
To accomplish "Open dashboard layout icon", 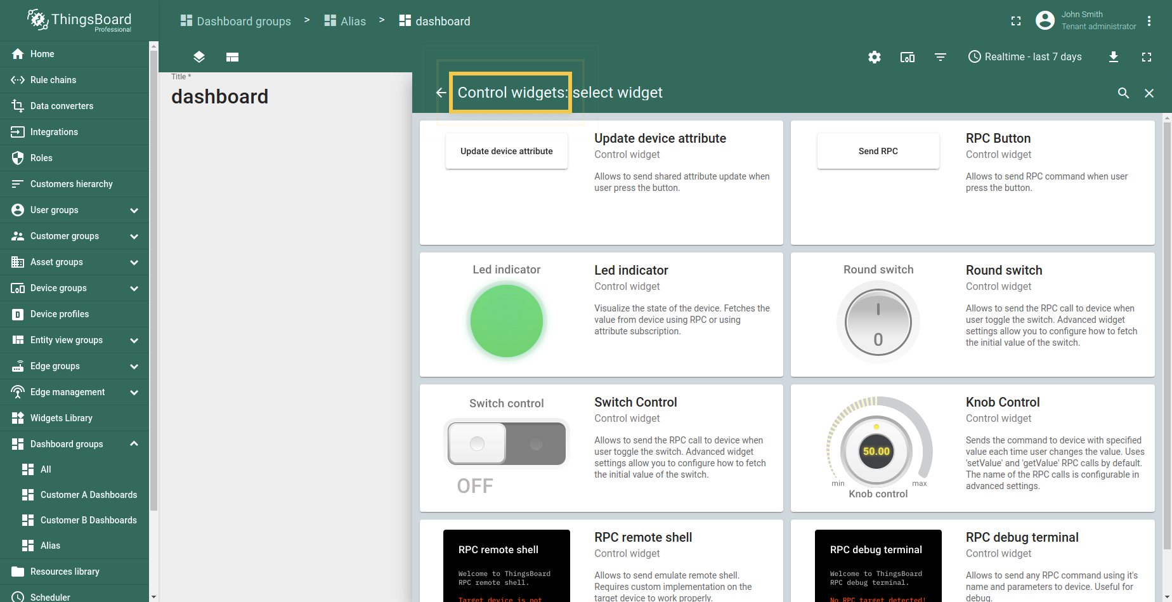I will pos(232,57).
